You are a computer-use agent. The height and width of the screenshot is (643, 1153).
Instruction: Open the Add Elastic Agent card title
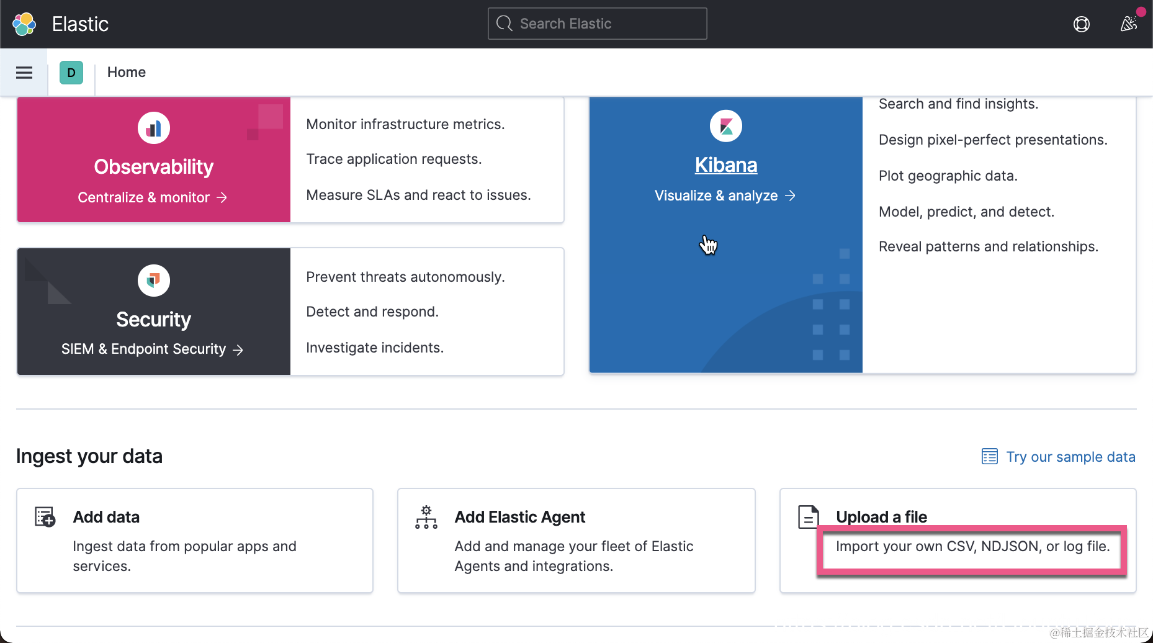click(520, 517)
